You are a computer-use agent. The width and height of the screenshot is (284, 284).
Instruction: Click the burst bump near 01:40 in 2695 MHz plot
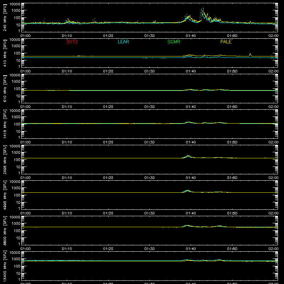tap(188, 156)
